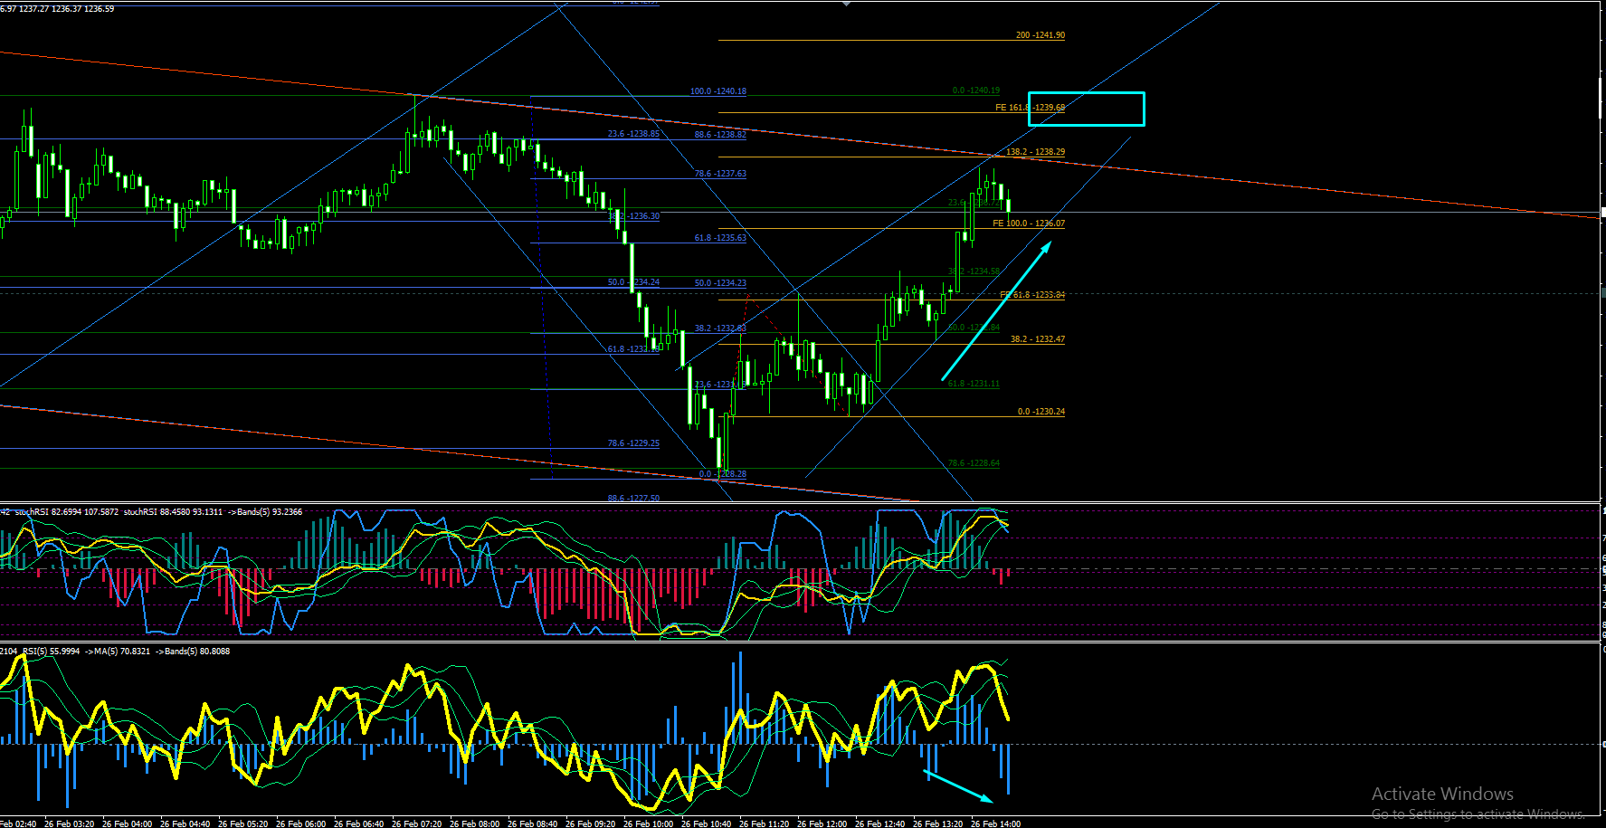This screenshot has width=1606, height=828.
Task: Click the "26 Feb 10:00" time axis label
Action: (648, 823)
